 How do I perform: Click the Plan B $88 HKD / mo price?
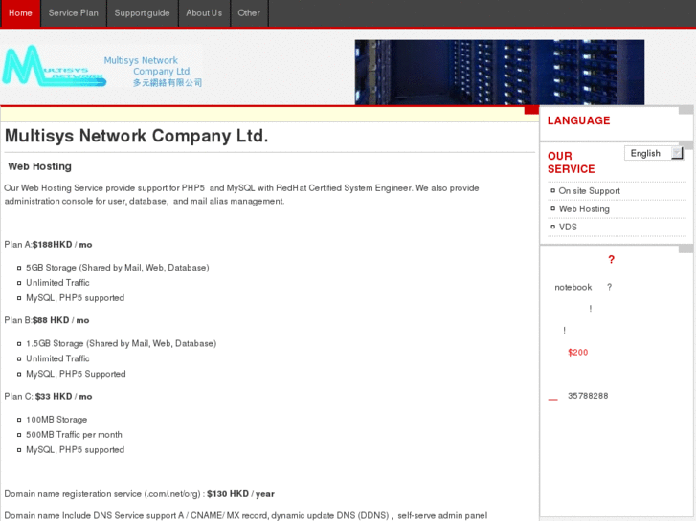[60, 320]
